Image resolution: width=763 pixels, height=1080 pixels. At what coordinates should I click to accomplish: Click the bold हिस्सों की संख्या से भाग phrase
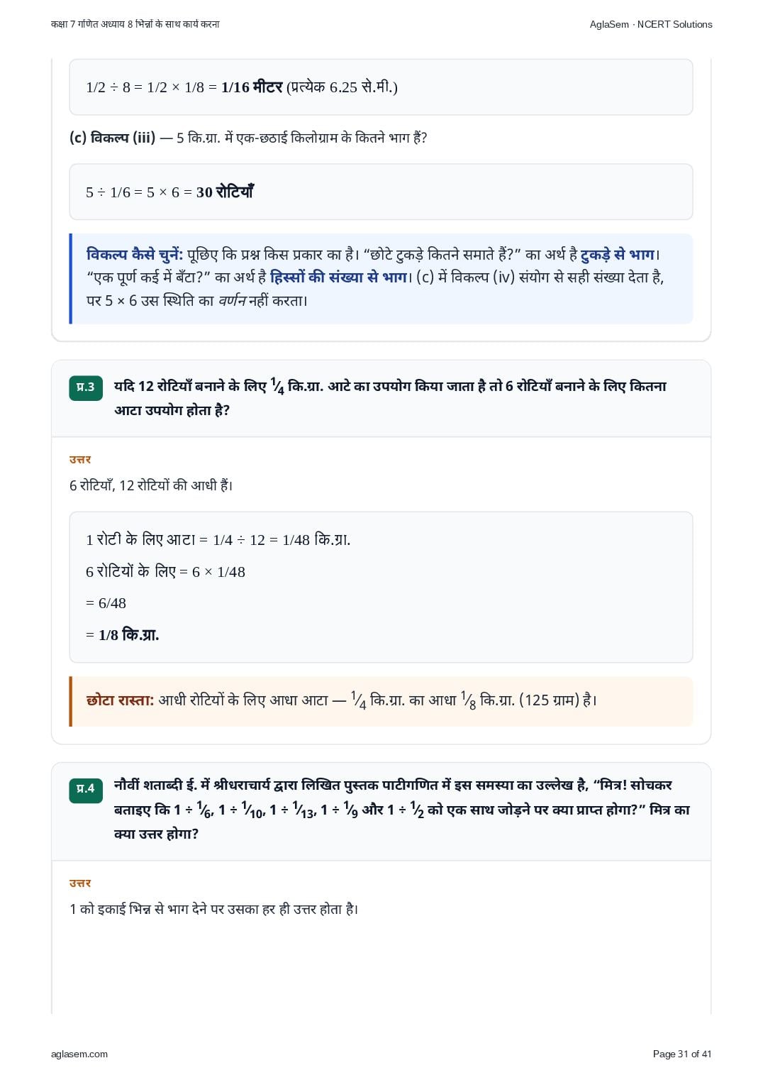click(x=338, y=277)
